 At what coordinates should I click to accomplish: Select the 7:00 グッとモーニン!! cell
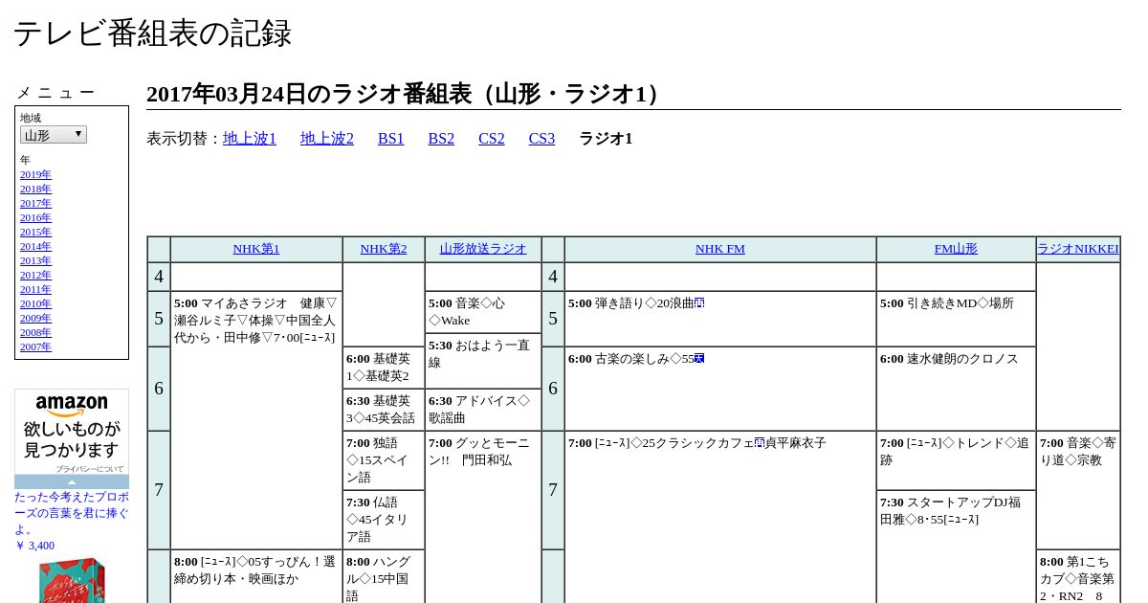[x=483, y=517]
